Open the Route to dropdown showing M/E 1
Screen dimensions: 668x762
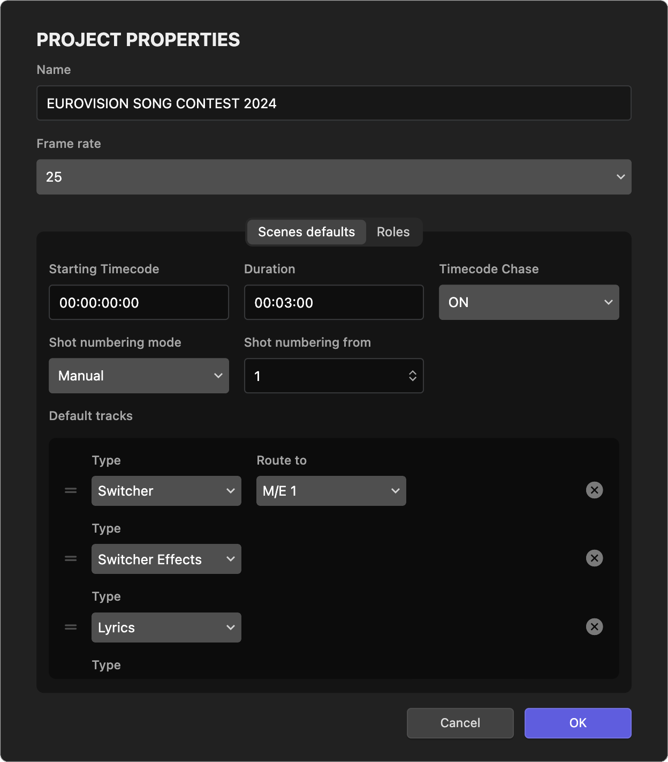[x=331, y=490]
